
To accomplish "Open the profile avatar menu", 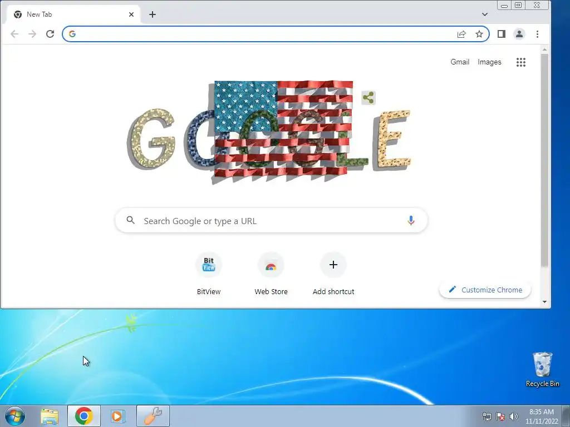I will 519,34.
